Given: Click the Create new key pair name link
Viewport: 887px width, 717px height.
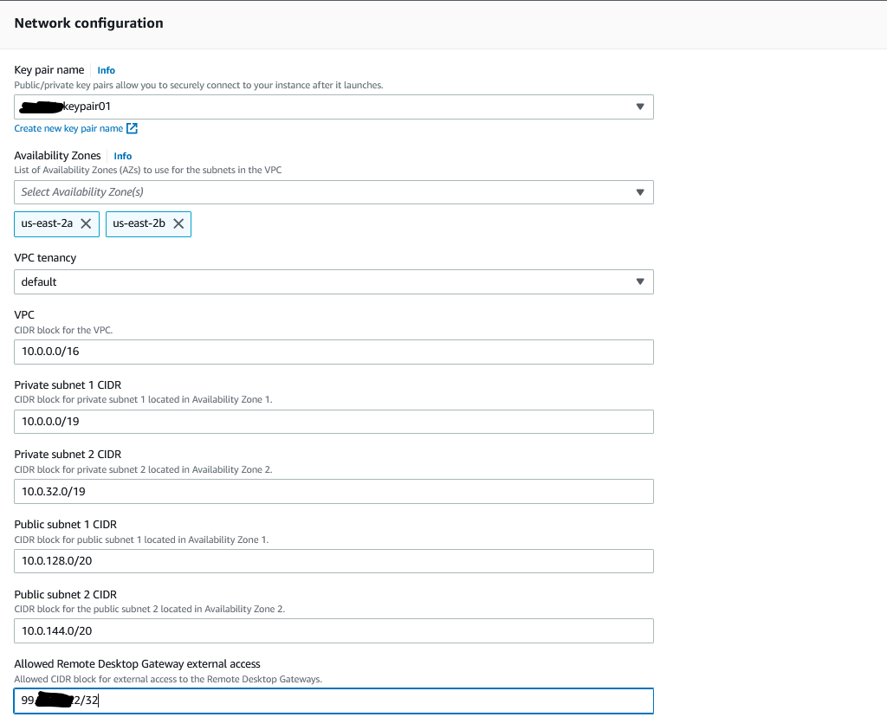Looking at the screenshot, I should (x=68, y=129).
